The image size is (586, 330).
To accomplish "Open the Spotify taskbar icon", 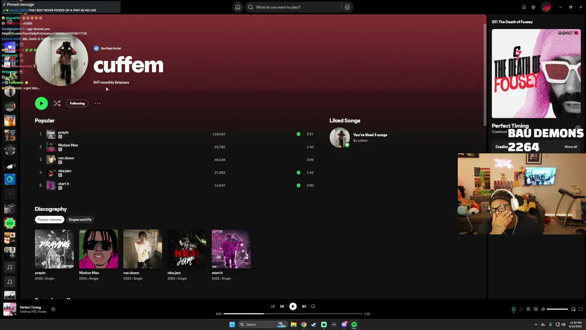I will tap(354, 324).
